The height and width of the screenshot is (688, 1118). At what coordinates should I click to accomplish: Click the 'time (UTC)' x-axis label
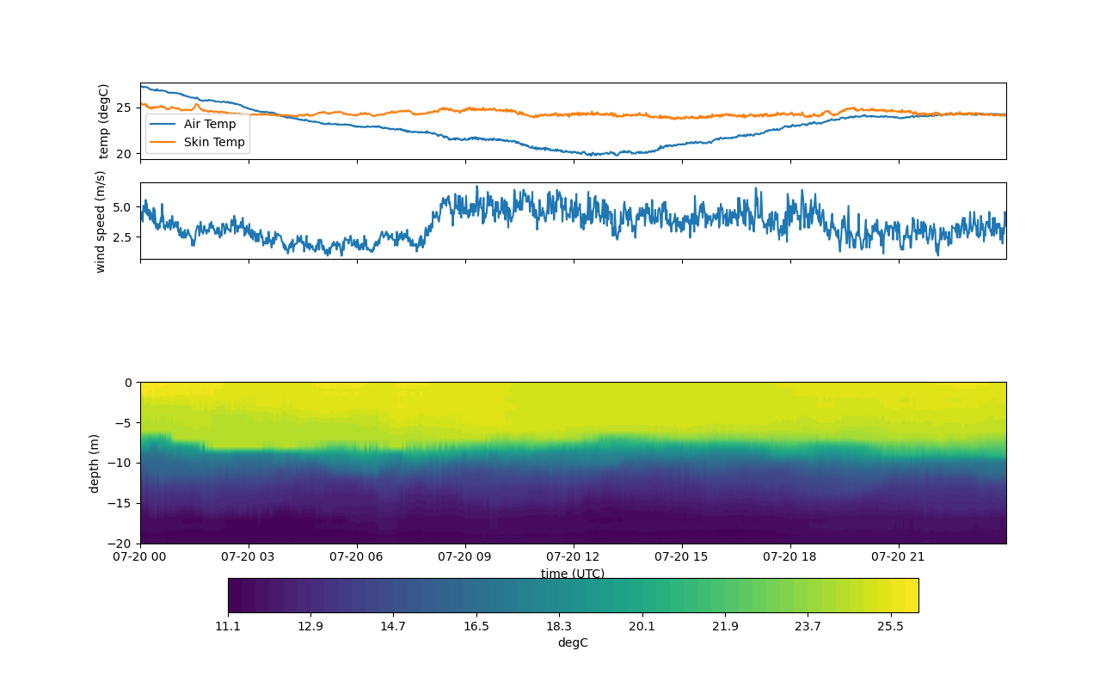pyautogui.click(x=572, y=574)
